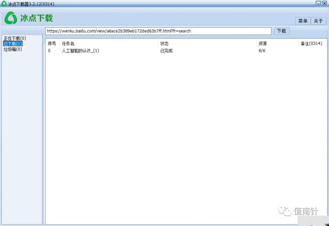Image resolution: width=329 pixels, height=226 pixels.
Task: Click the 资源 column header
Action: pyautogui.click(x=278, y=43)
